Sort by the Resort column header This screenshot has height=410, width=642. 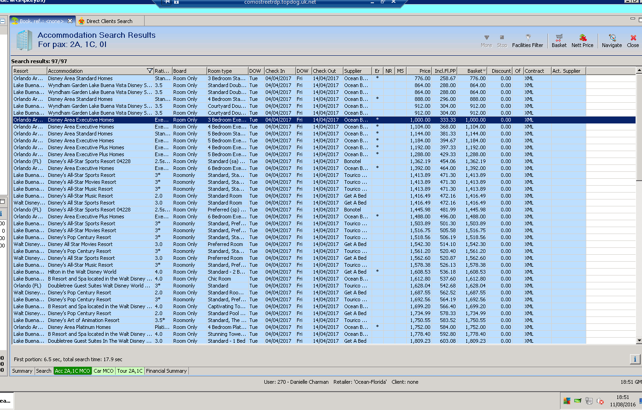click(x=29, y=71)
